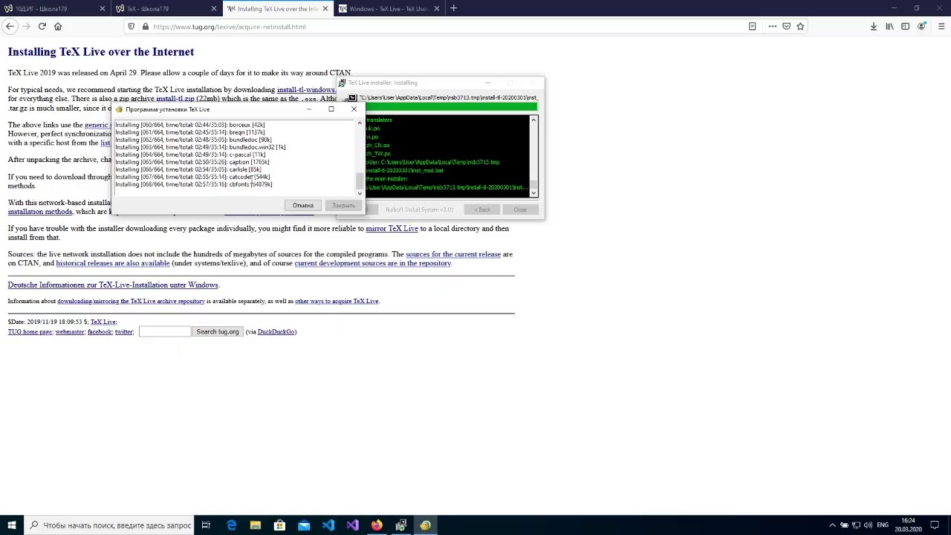The width and height of the screenshot is (951, 535).
Task: Open Task View on the taskbar
Action: [x=206, y=525]
